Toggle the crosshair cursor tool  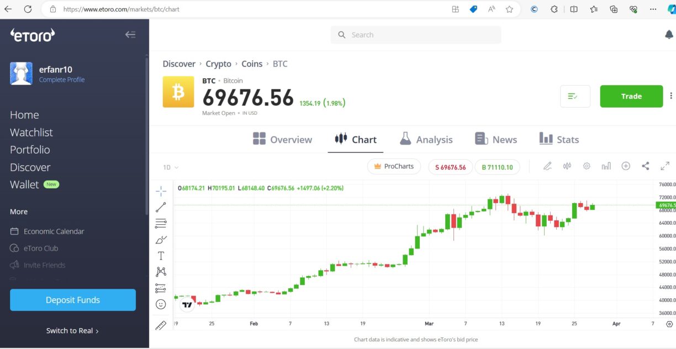click(161, 191)
